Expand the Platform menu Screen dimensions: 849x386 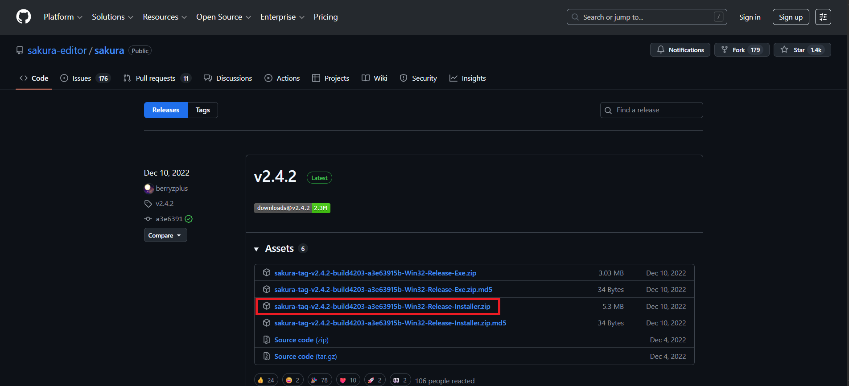click(63, 17)
